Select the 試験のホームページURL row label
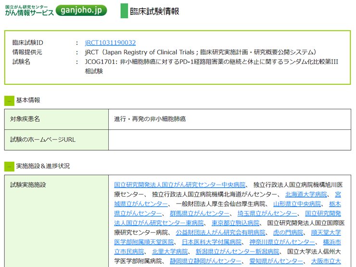This screenshot has width=356, height=267. (x=43, y=140)
